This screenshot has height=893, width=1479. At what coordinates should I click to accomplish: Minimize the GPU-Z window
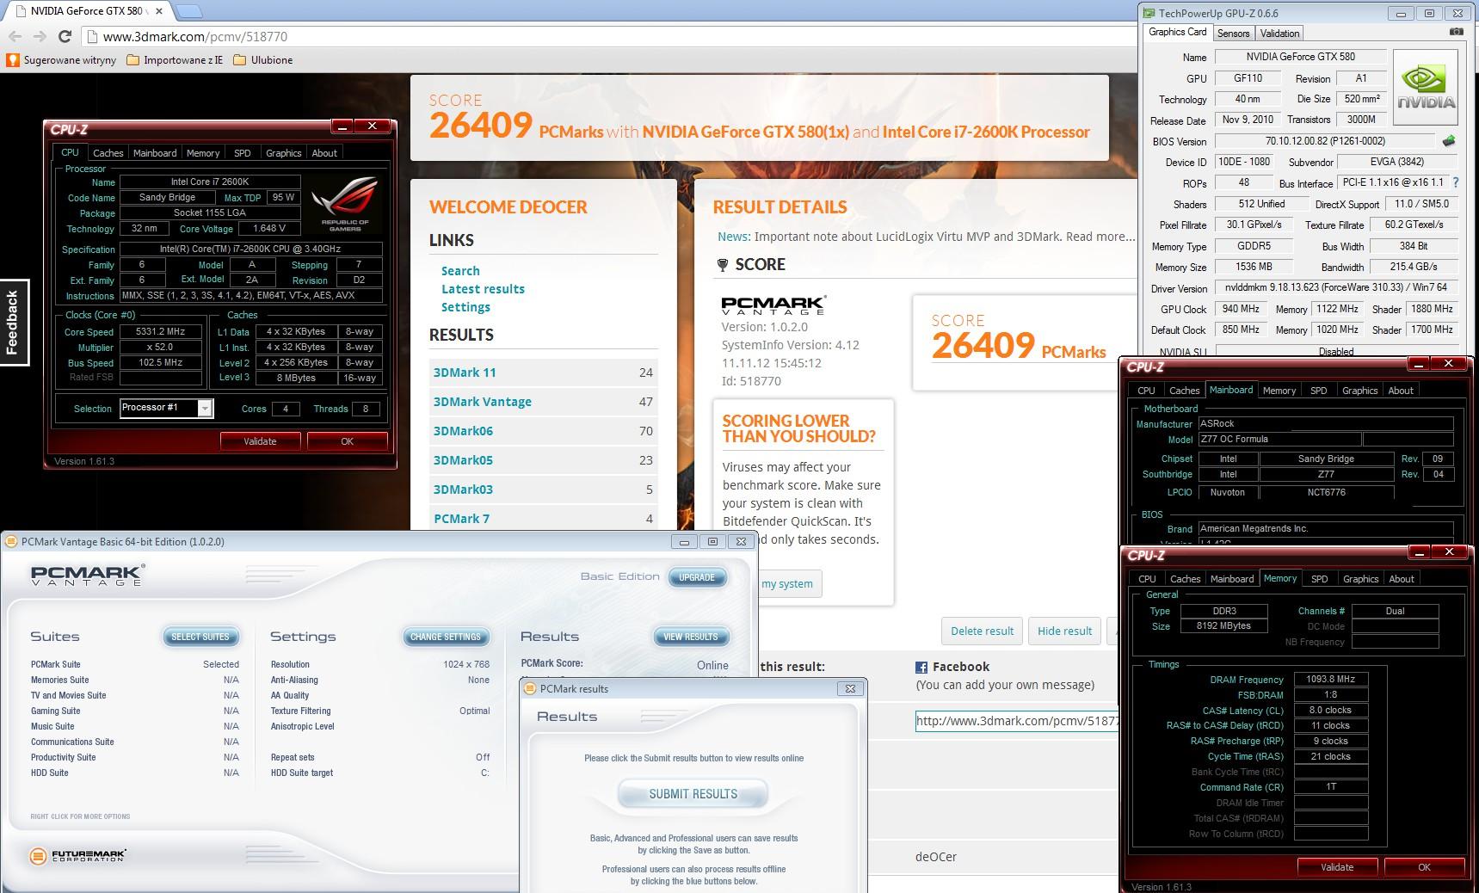(1401, 13)
